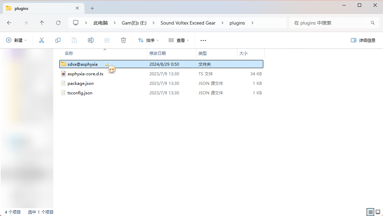Go to Sound Voltex Exceed Gear breadcrumb
Image resolution: width=383 pixels, height=216 pixels.
pos(188,23)
